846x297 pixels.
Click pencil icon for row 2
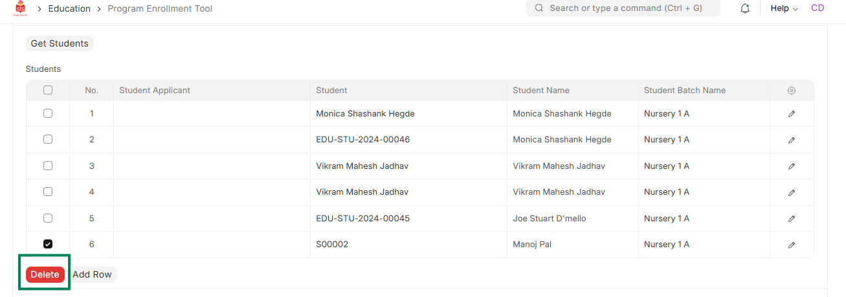click(791, 140)
